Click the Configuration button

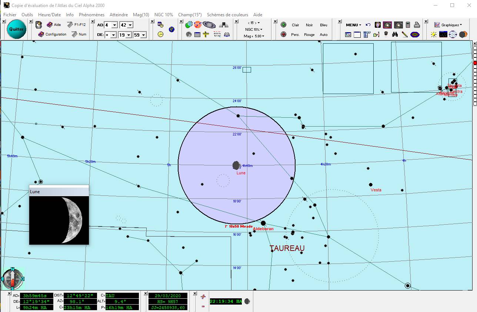tap(53, 34)
